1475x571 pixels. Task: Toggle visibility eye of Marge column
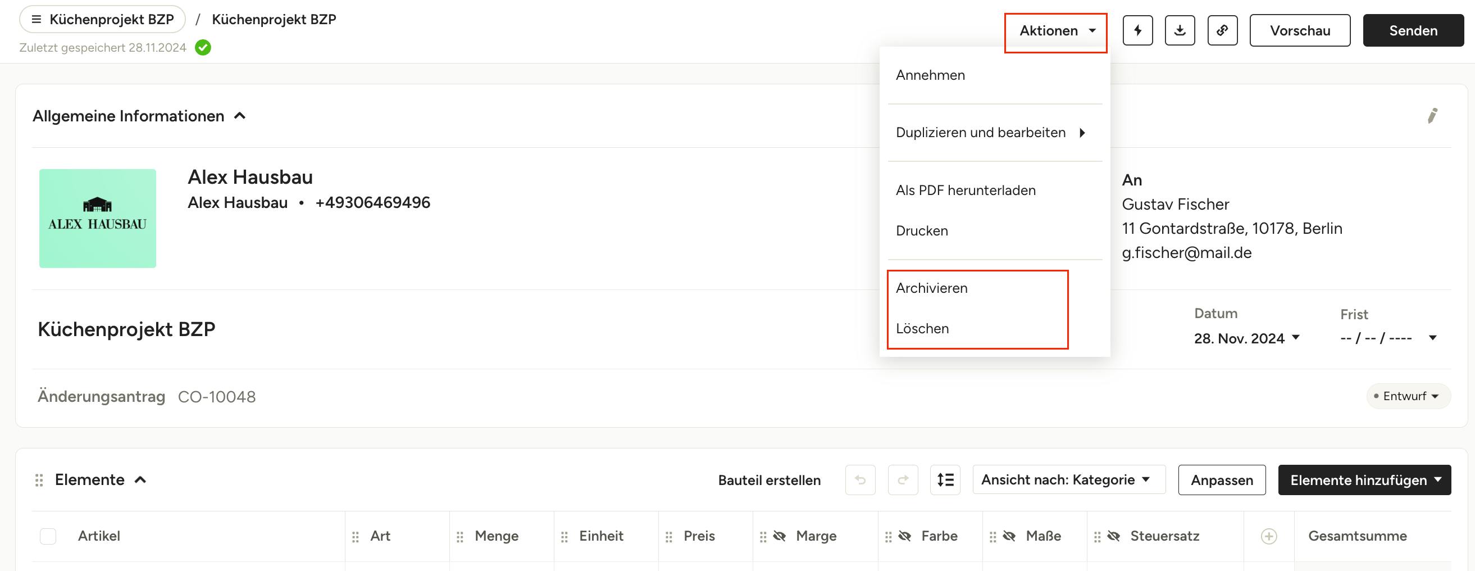tap(779, 536)
